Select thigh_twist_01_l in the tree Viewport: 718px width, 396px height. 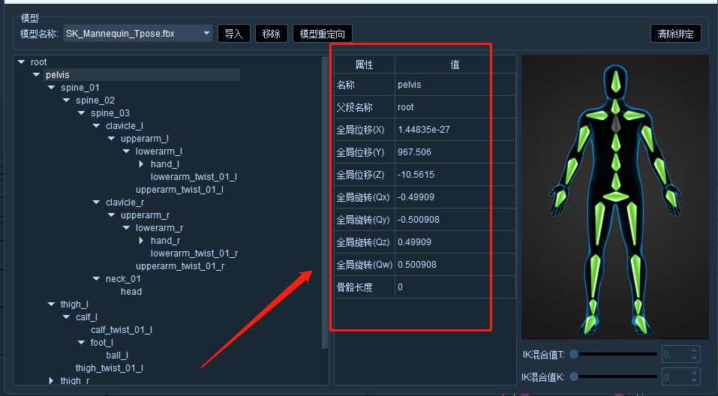pos(109,368)
